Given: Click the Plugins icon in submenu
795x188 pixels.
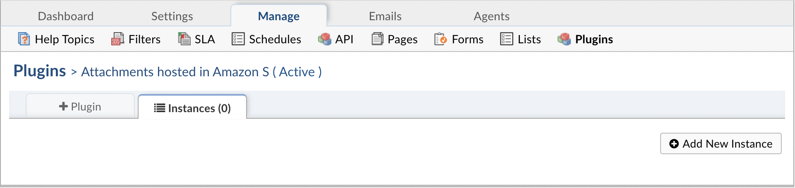Looking at the screenshot, I should [x=564, y=39].
